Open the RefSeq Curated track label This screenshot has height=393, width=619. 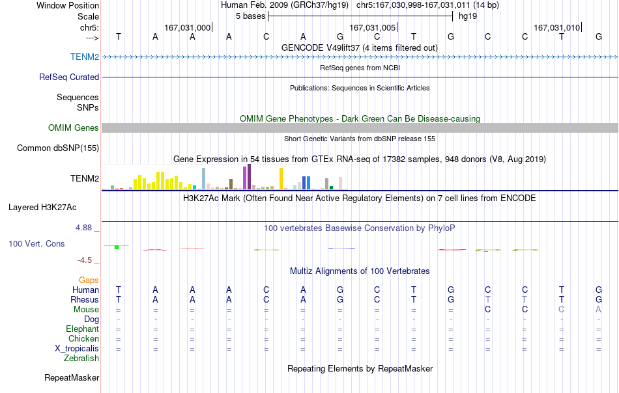click(69, 77)
